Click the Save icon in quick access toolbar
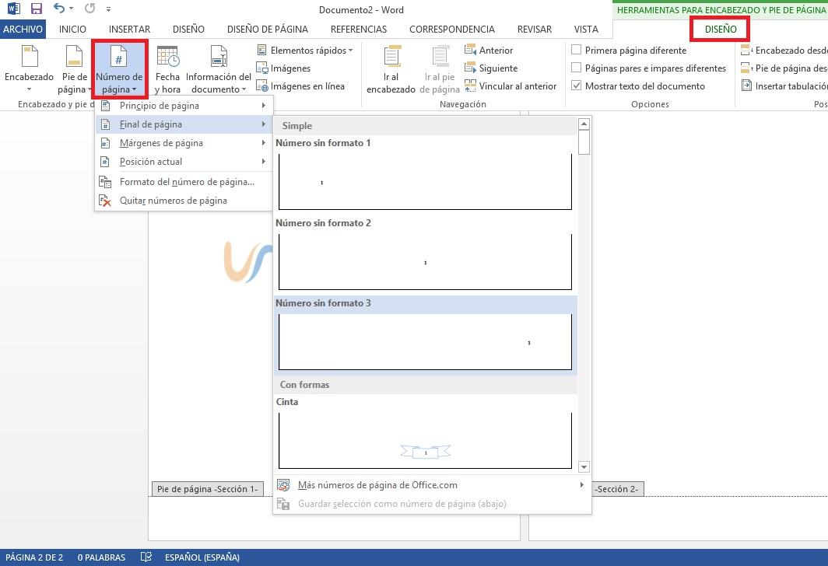 [36, 9]
